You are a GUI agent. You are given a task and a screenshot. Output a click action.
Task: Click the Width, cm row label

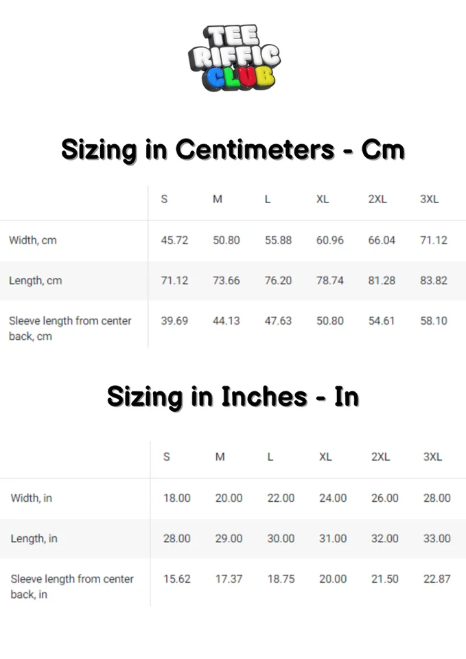(33, 240)
